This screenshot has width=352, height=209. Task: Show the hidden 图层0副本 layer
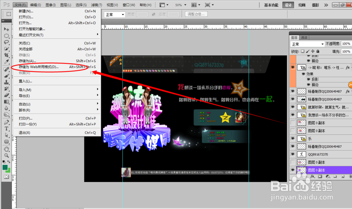point(293,123)
